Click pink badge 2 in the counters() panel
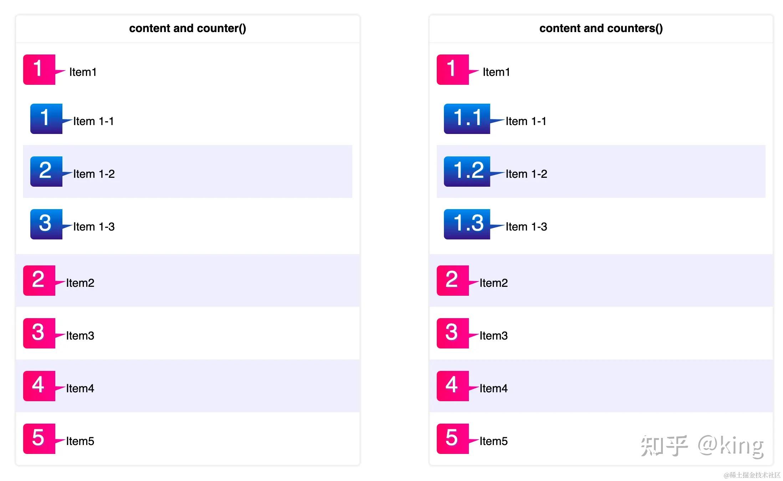Viewport: 783px width, 481px height. [452, 280]
